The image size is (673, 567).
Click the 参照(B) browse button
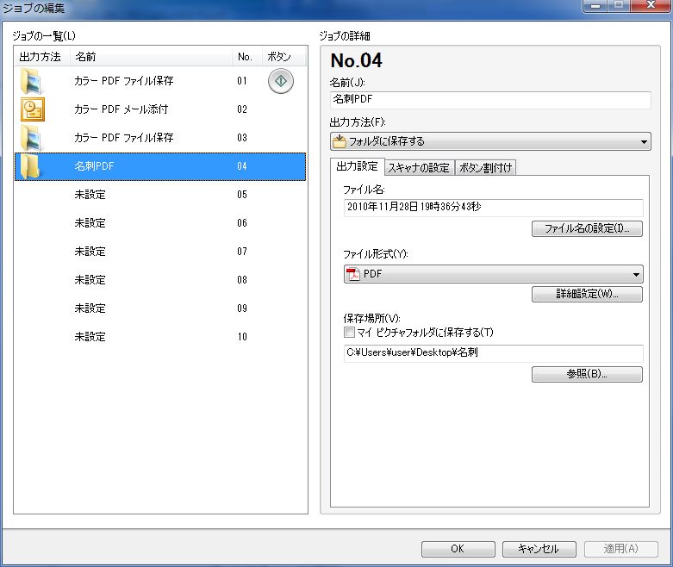click(x=587, y=374)
